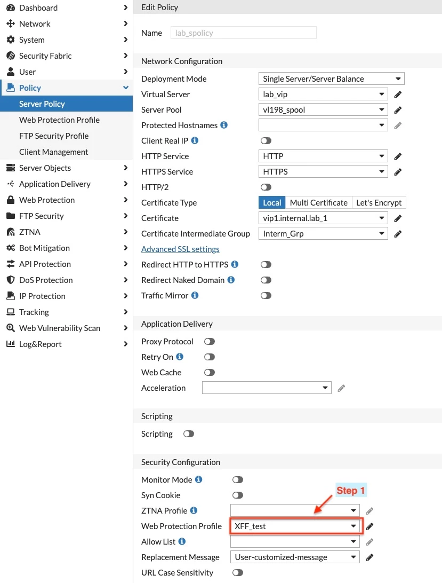This screenshot has width=442, height=583.
Task: Open the ZTNA Profile dropdown
Action: (x=295, y=510)
